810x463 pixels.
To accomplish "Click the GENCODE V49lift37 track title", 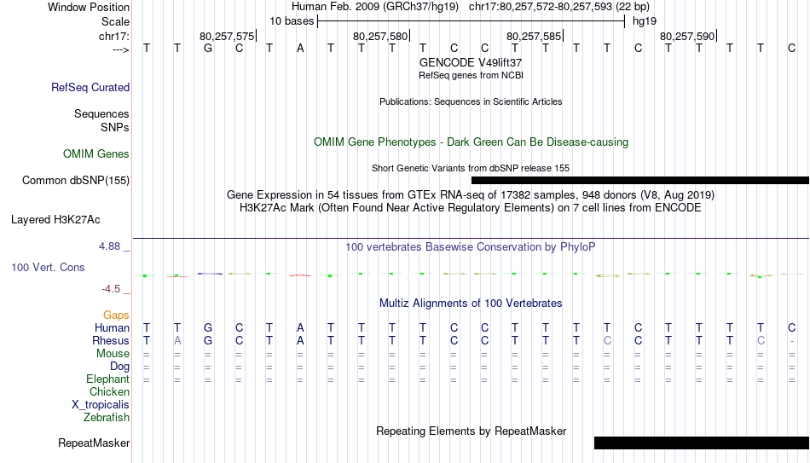I will pyautogui.click(x=471, y=62).
